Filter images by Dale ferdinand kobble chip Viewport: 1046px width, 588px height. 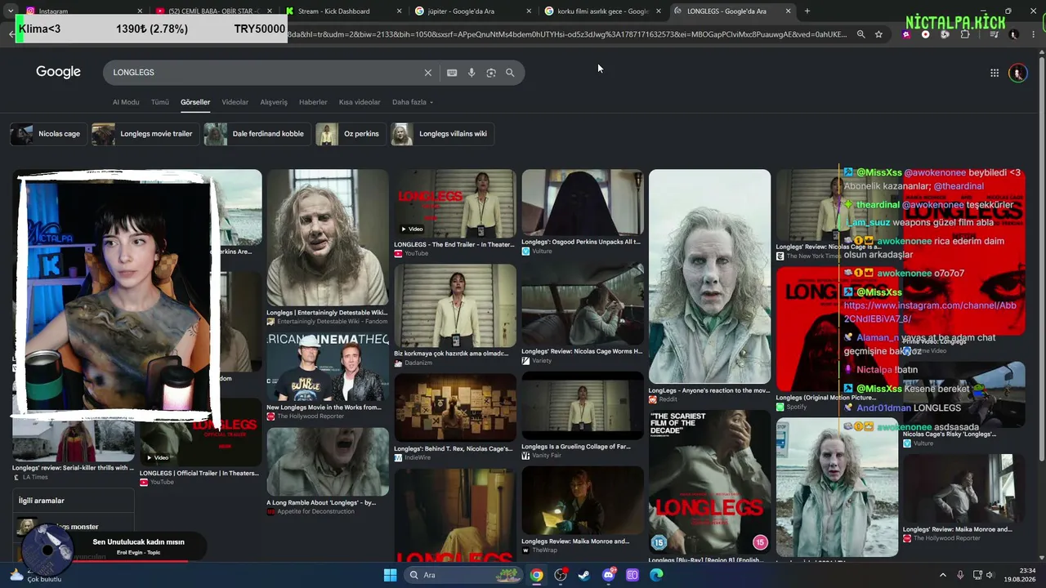coord(257,134)
